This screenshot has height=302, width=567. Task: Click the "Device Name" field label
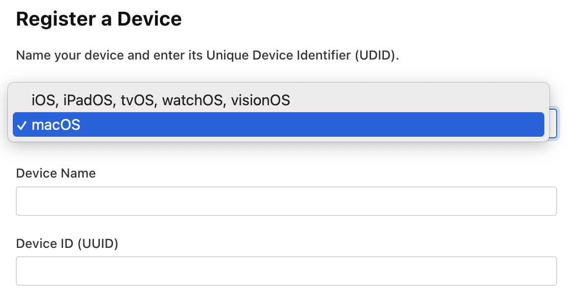[x=56, y=173]
